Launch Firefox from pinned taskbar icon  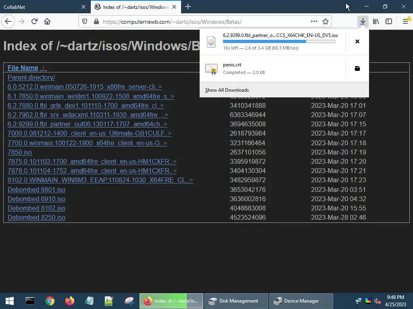tap(70, 301)
